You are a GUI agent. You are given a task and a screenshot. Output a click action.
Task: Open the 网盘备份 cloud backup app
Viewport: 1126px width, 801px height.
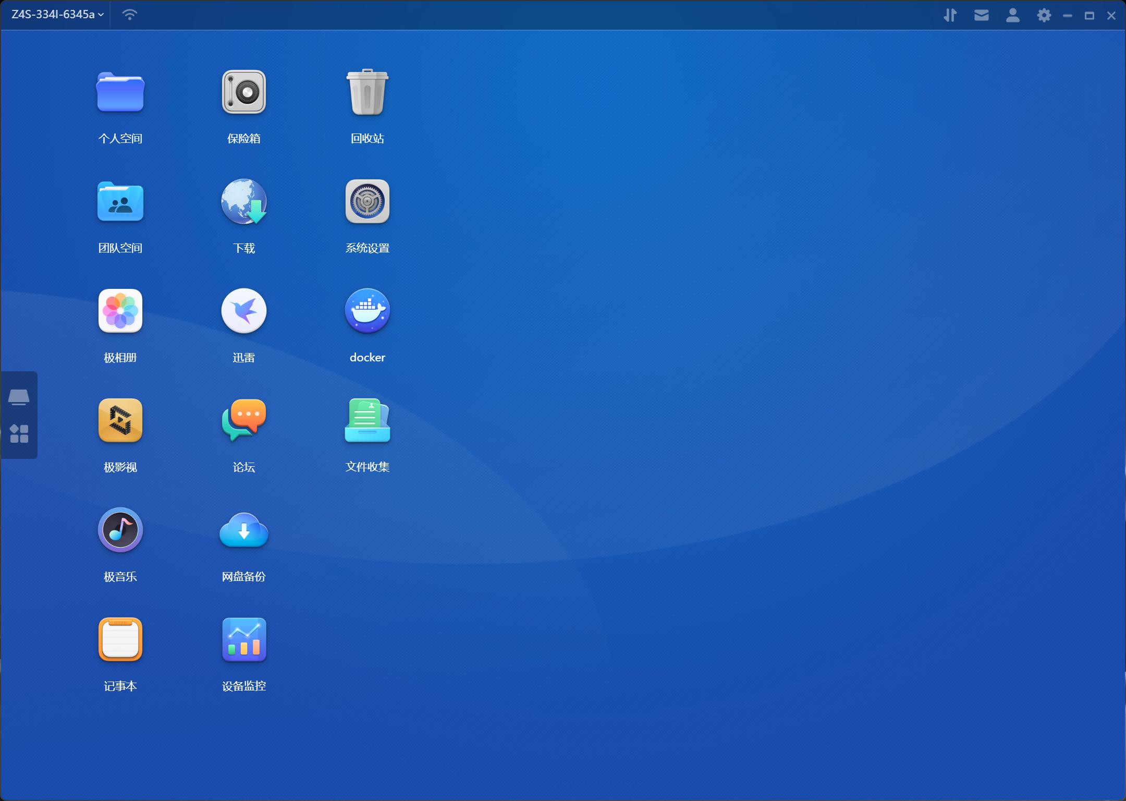pos(243,530)
